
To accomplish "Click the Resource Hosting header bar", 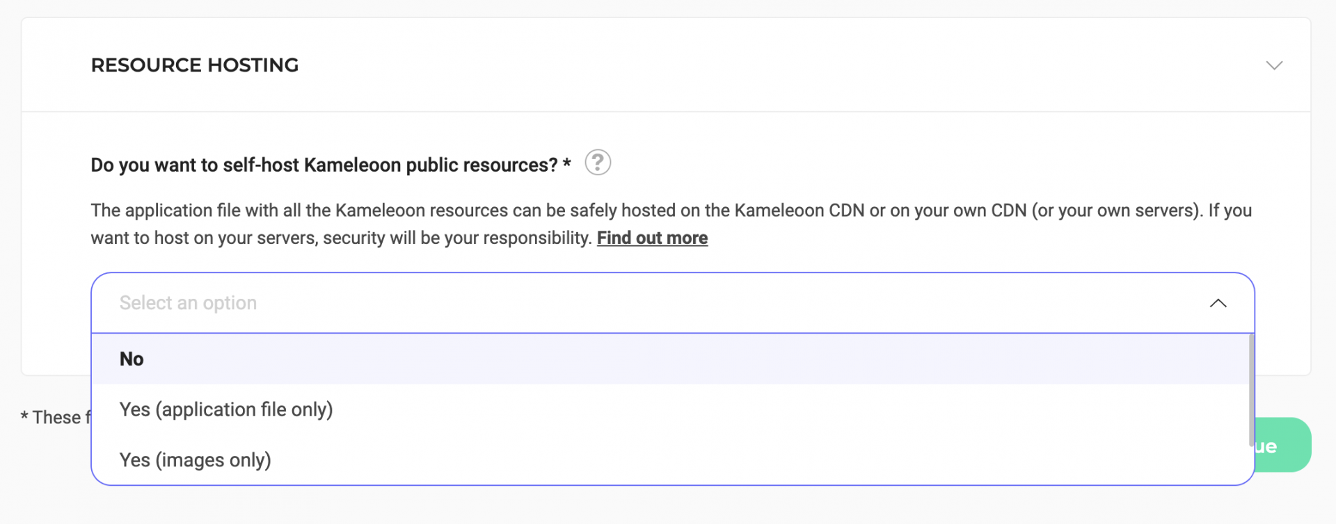I will click(666, 65).
